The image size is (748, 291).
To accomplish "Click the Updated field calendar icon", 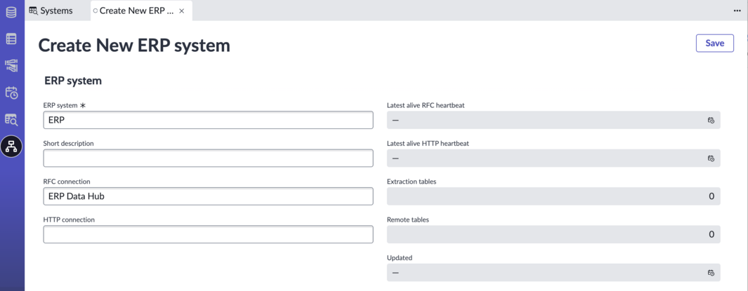I will (711, 273).
